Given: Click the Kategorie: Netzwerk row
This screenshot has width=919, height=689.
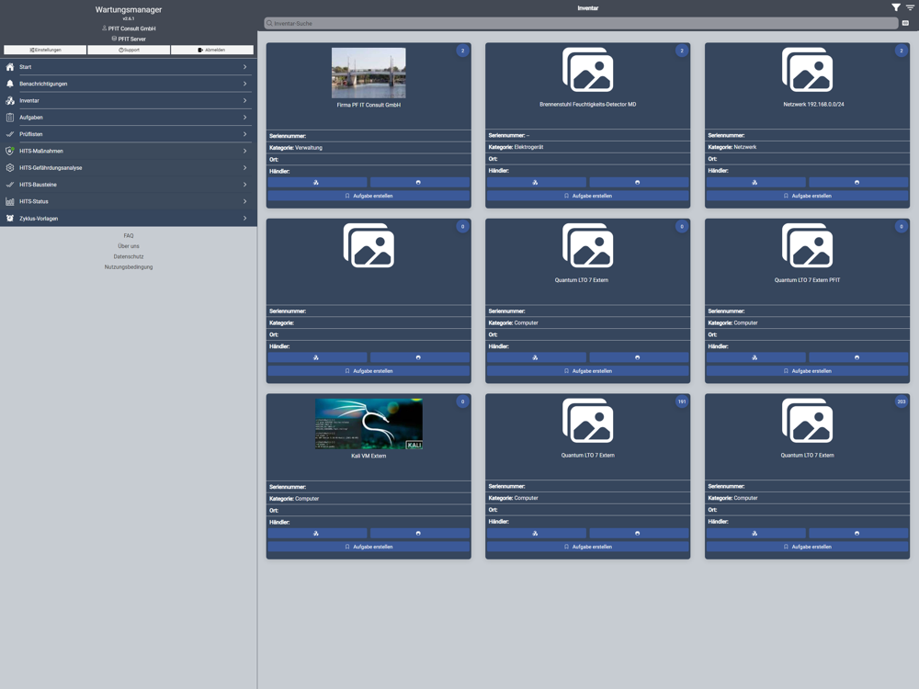Looking at the screenshot, I should [808, 147].
